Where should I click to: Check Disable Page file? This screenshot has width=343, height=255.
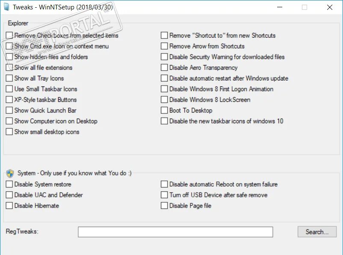(x=164, y=205)
